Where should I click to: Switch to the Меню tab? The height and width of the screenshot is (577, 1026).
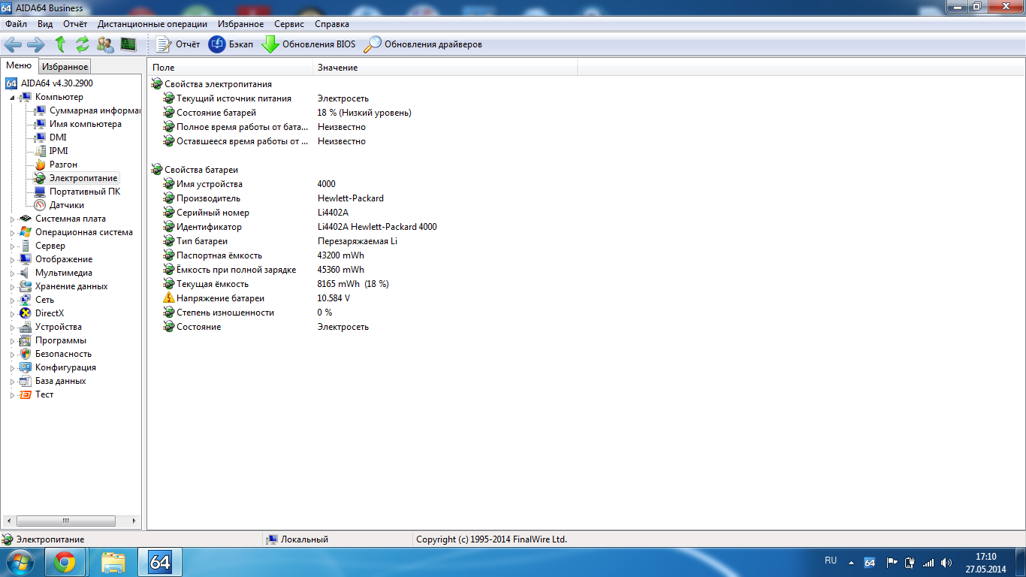[19, 66]
